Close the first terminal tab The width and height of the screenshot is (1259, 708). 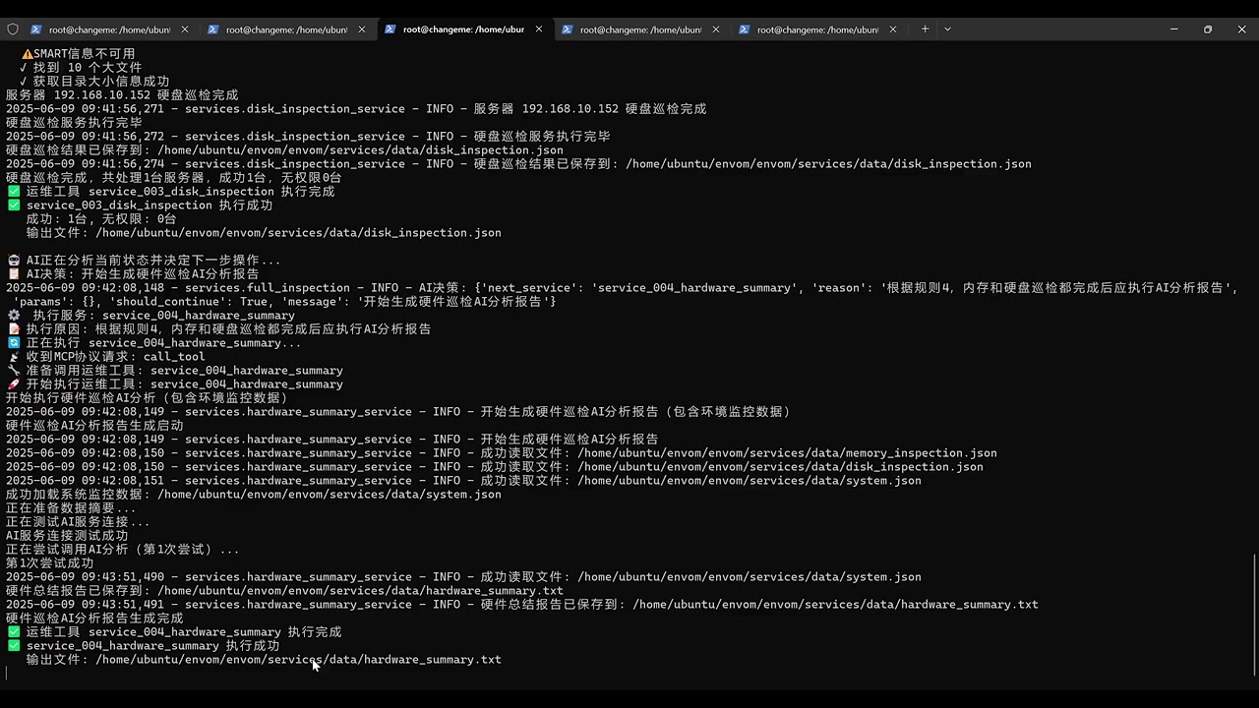click(x=184, y=29)
